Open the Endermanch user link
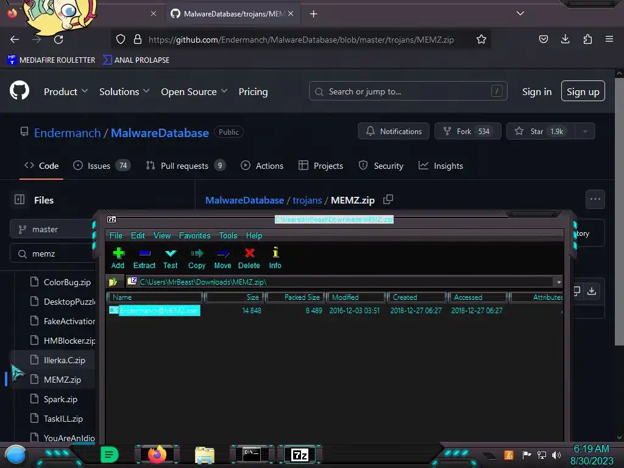624x468 pixels. 67,132
